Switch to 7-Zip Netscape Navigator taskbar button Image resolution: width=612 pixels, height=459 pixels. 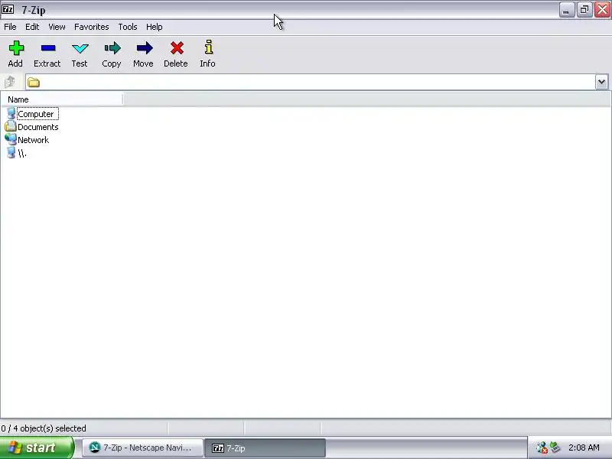click(142, 448)
